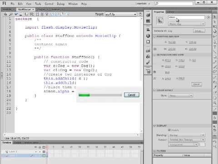Viewport: 218px width, 164px height.
Task: Select the Zoom magnifier tool in Tools panel
Action: click(214, 103)
